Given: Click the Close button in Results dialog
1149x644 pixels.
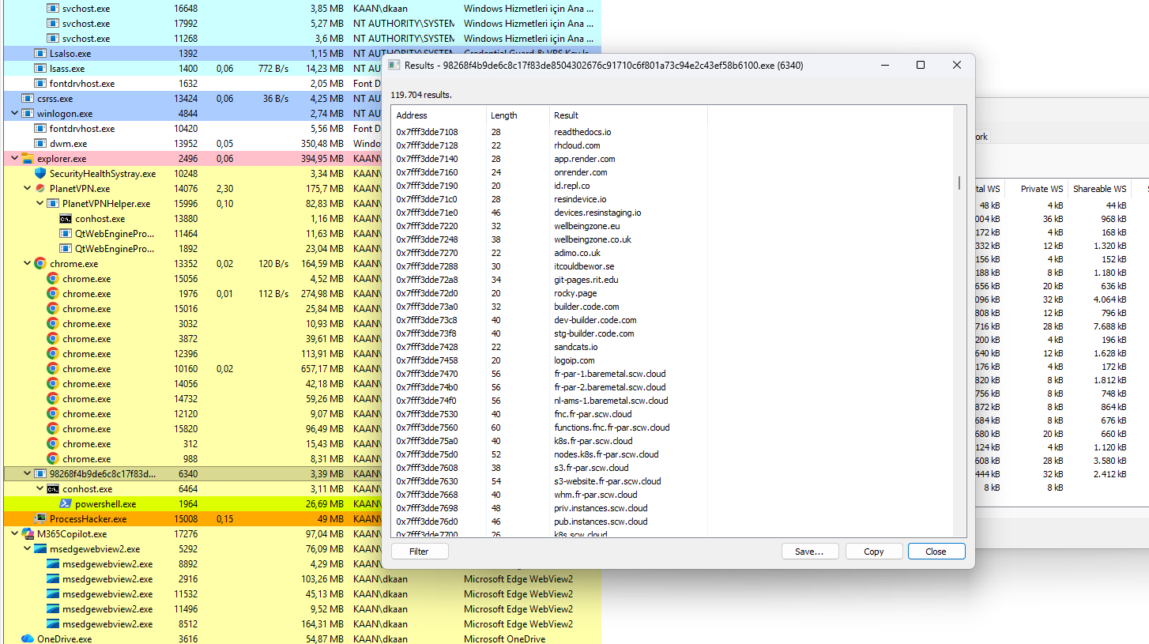Looking at the screenshot, I should pos(936,552).
